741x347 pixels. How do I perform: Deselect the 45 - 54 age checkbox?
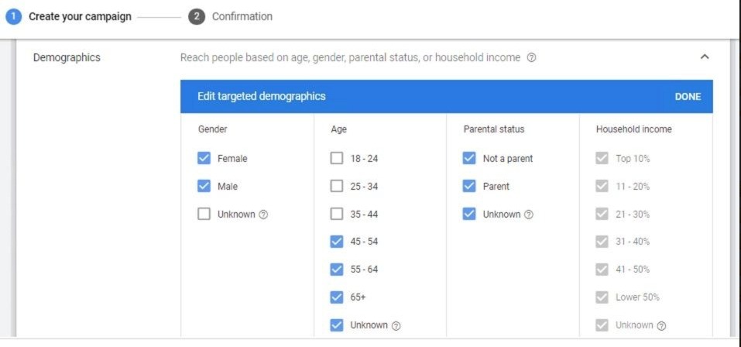337,242
